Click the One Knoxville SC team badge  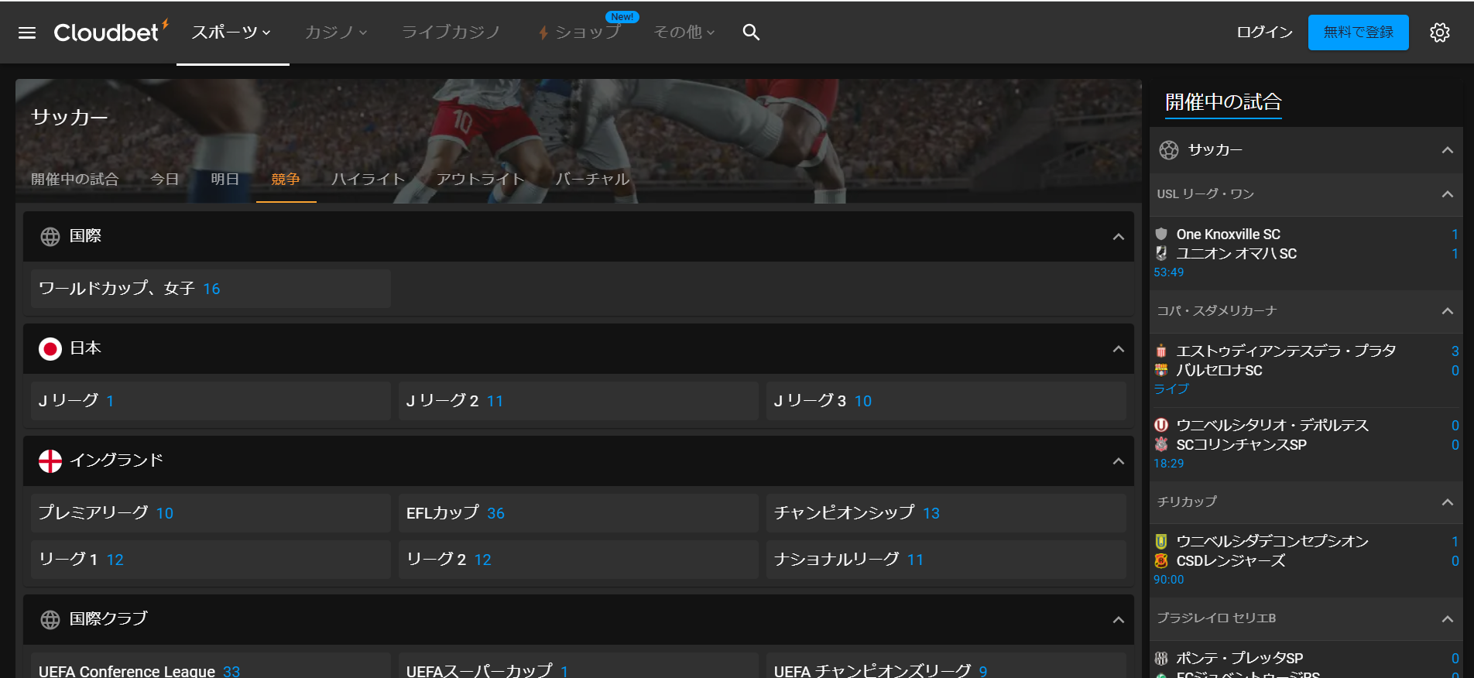point(1161,235)
